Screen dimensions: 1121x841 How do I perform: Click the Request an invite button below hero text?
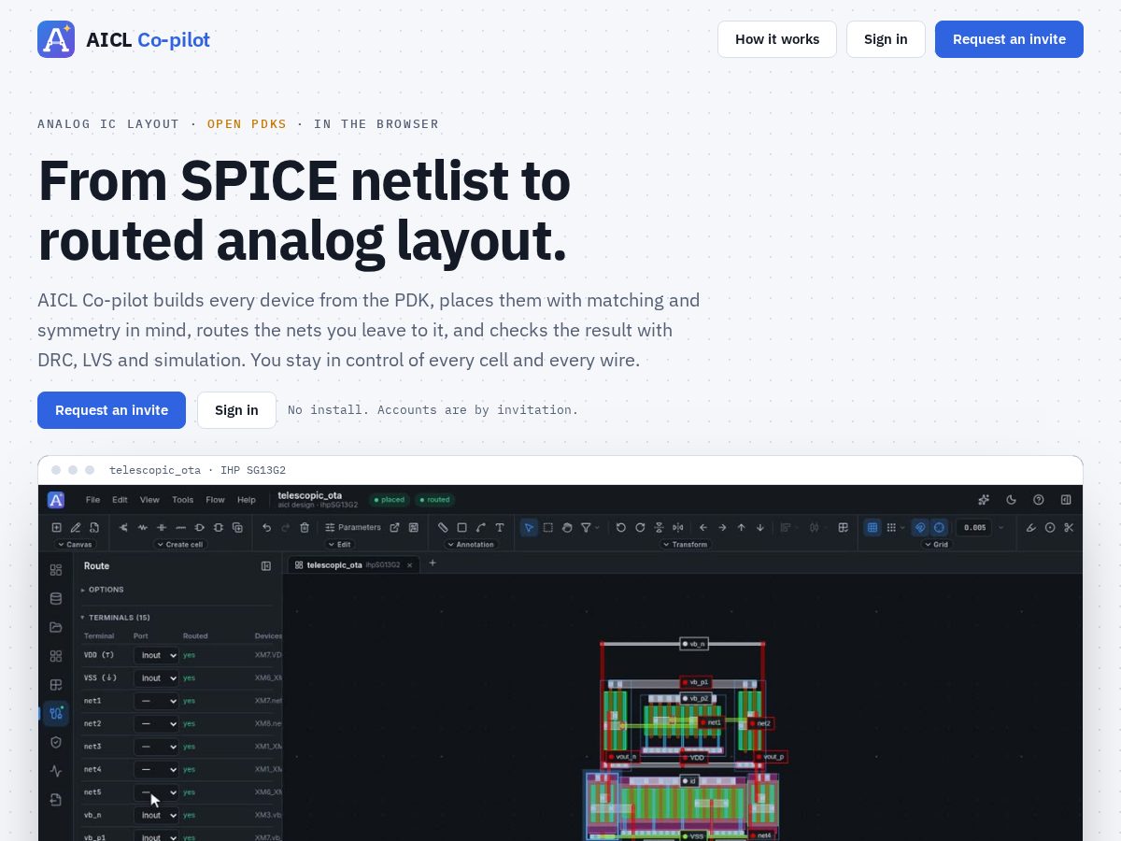(x=111, y=410)
